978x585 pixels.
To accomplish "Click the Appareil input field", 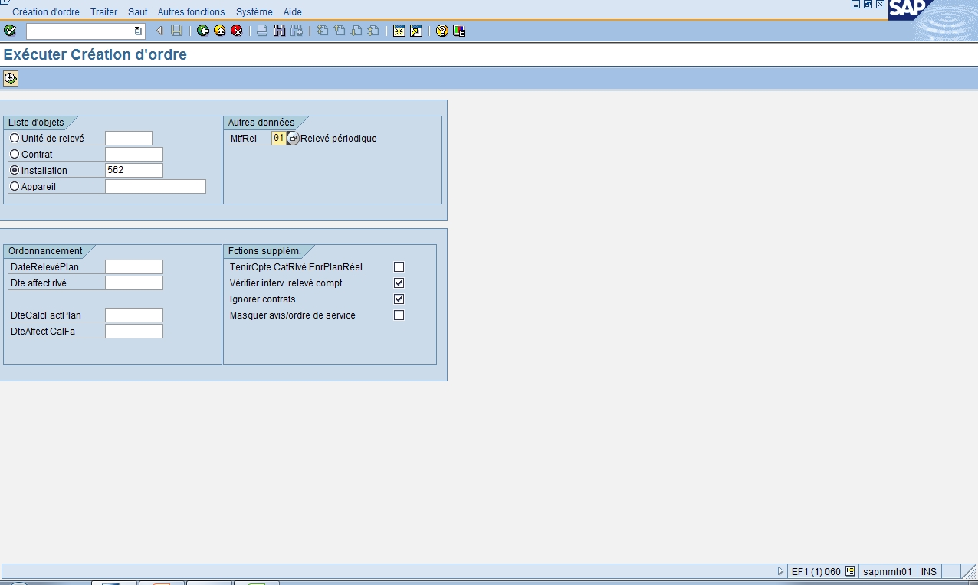I will click(x=156, y=187).
